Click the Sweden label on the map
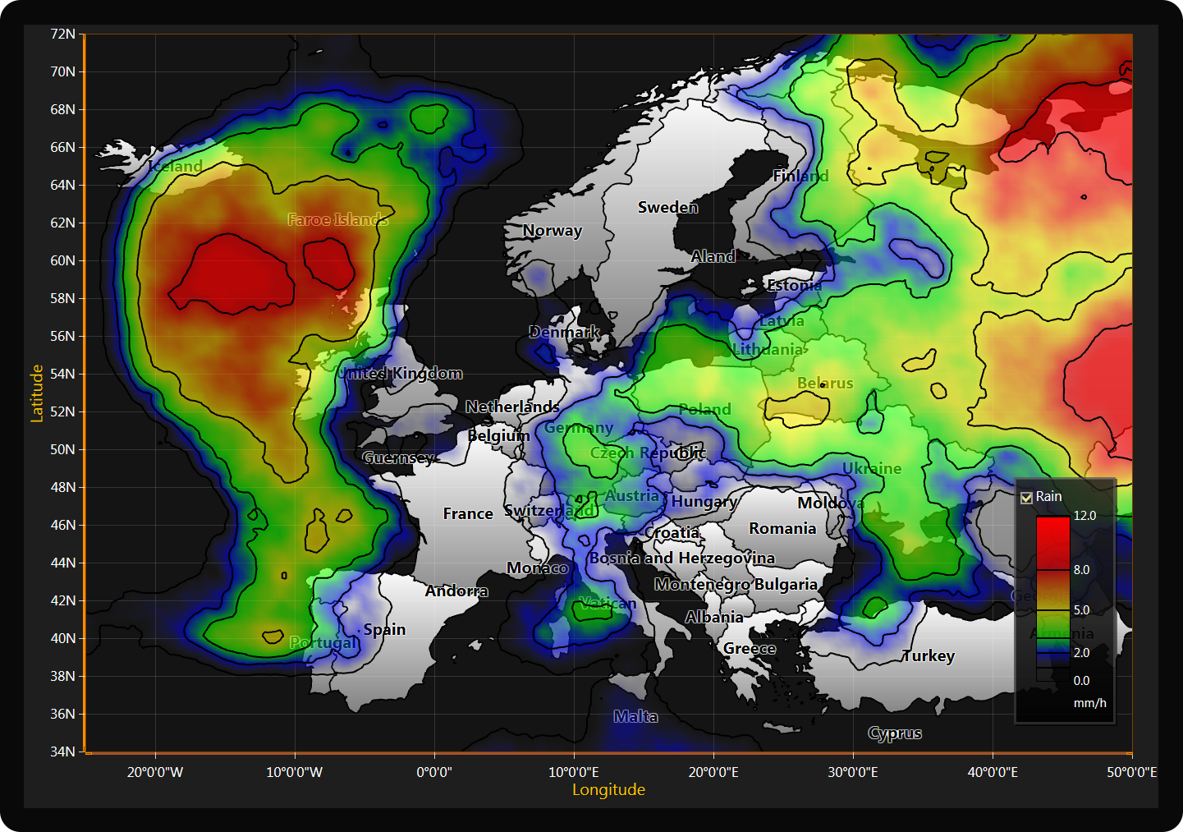The height and width of the screenshot is (832, 1183). (x=667, y=207)
